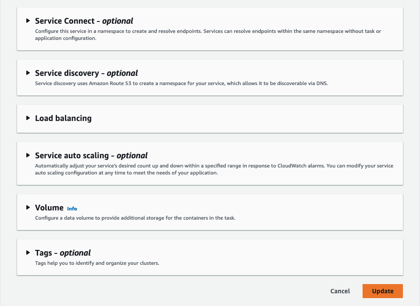Click the Tags description about clusters
Image resolution: width=420 pixels, height=306 pixels.
point(97,263)
